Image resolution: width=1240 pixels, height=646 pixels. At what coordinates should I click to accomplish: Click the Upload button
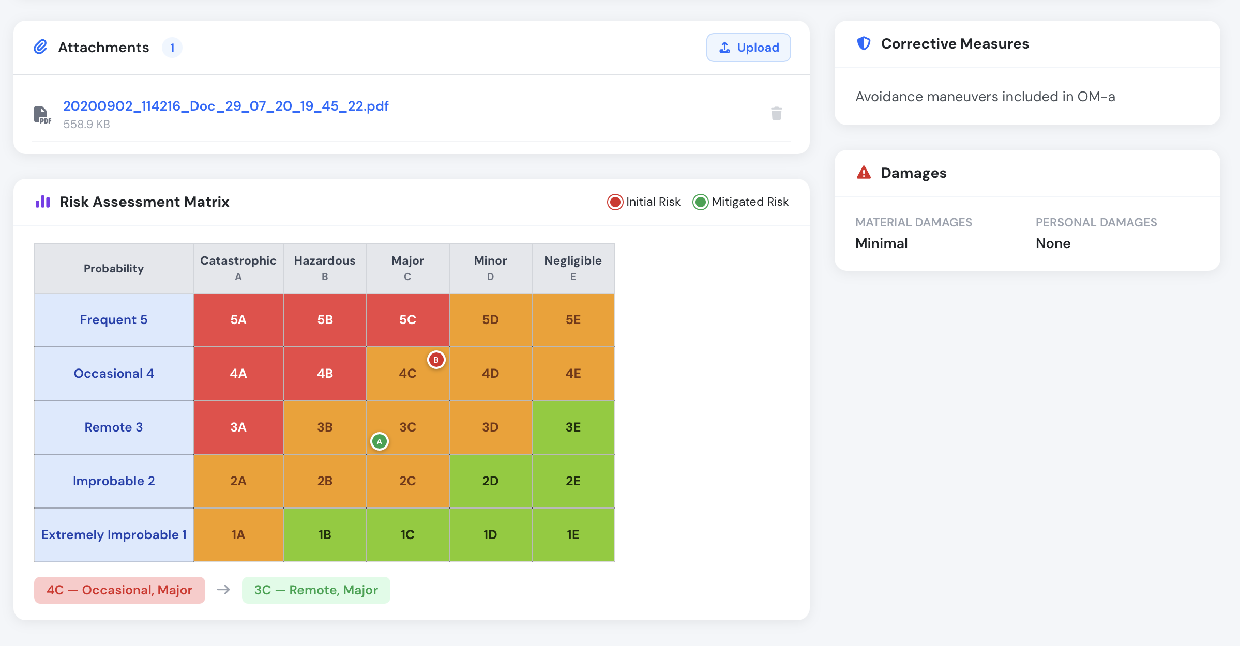point(748,48)
